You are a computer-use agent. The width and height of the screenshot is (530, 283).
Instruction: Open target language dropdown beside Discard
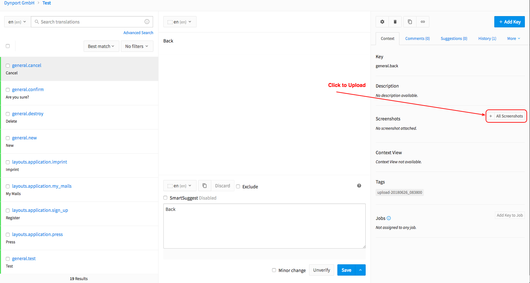click(180, 186)
